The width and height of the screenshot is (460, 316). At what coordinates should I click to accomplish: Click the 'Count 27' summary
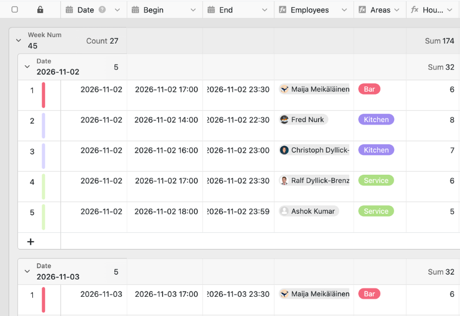[x=102, y=41]
